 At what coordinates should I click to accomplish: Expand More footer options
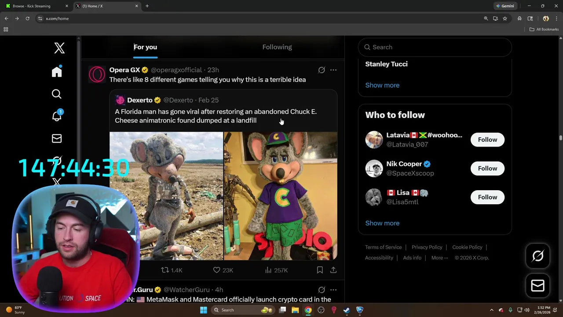[439, 258]
